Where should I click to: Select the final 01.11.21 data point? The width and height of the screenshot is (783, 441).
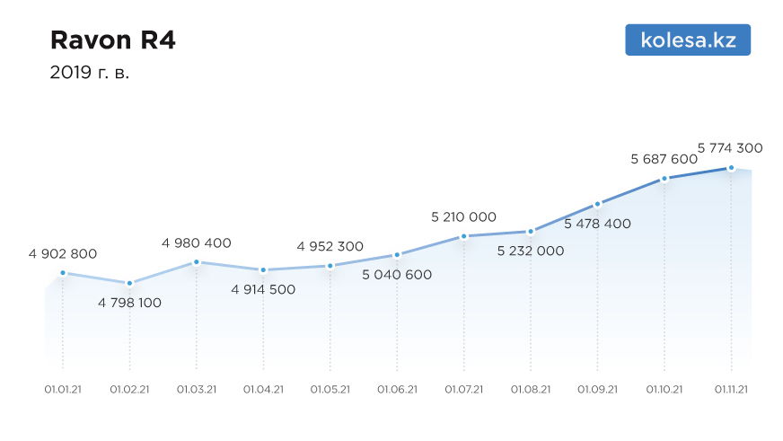pos(731,168)
